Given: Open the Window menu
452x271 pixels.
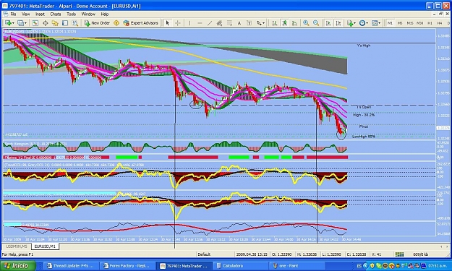Looking at the screenshot, I should (88, 14).
